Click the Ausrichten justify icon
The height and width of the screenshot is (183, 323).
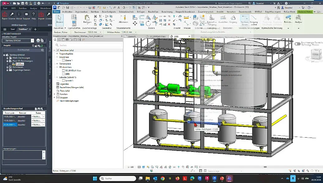[223, 17]
